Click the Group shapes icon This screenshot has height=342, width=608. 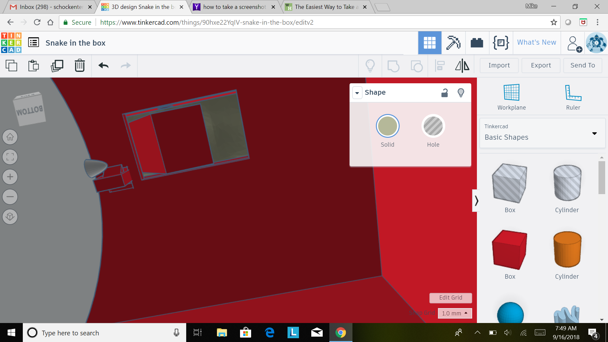[393, 66]
